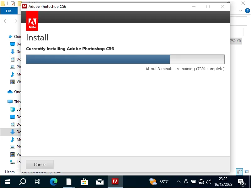This screenshot has height=188, width=251.
Task: Open the Microsoft Store from the taskbar
Action: [84, 181]
